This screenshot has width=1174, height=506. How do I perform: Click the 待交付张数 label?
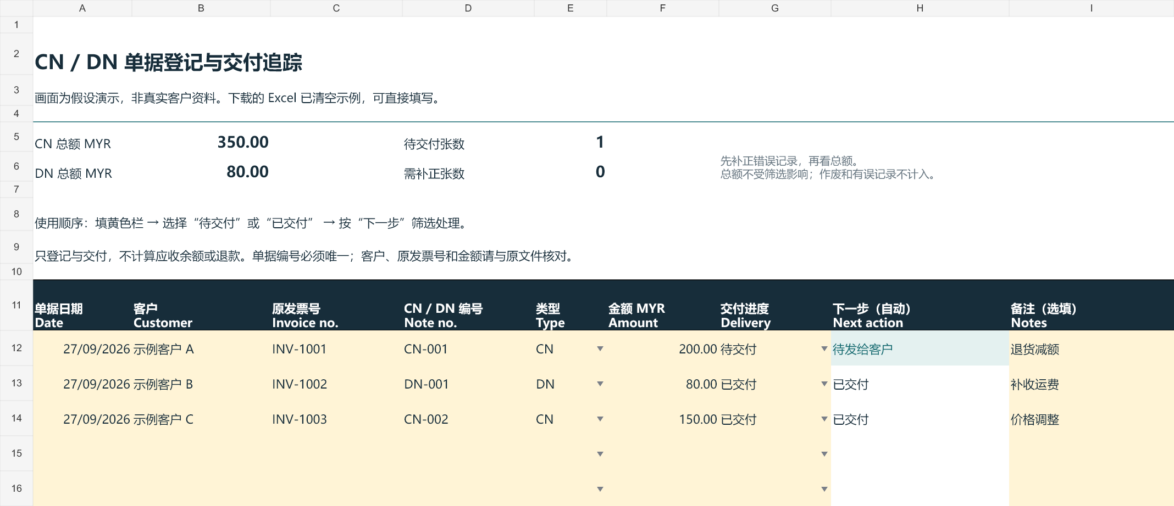[x=434, y=144]
